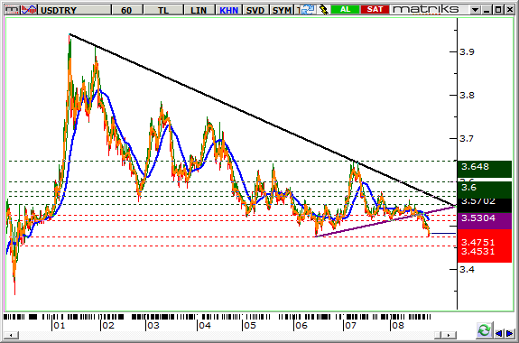Viewport: 519px width, 343px height.
Task: Toggle the LIN linear scale button
Action: click(199, 10)
